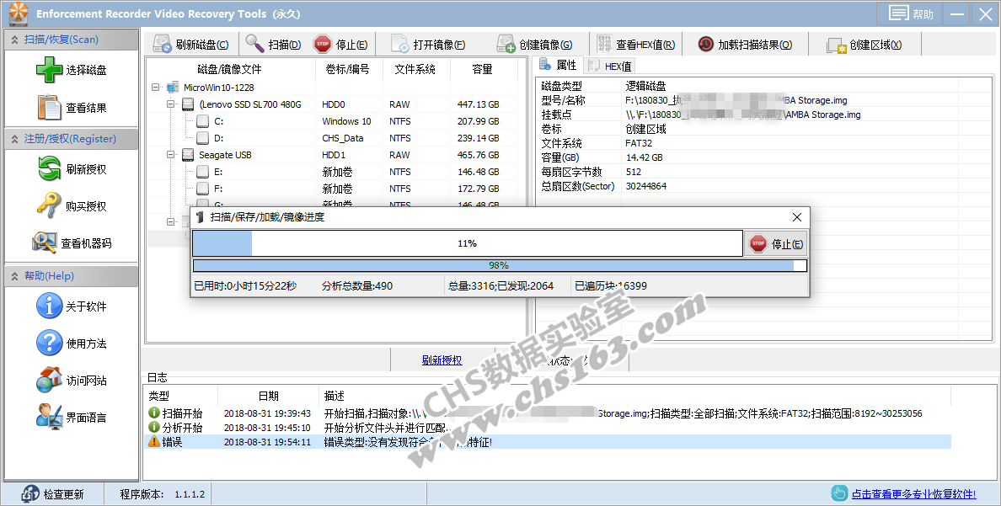Open 点击查看更多专业恢复软件! link

click(x=913, y=494)
